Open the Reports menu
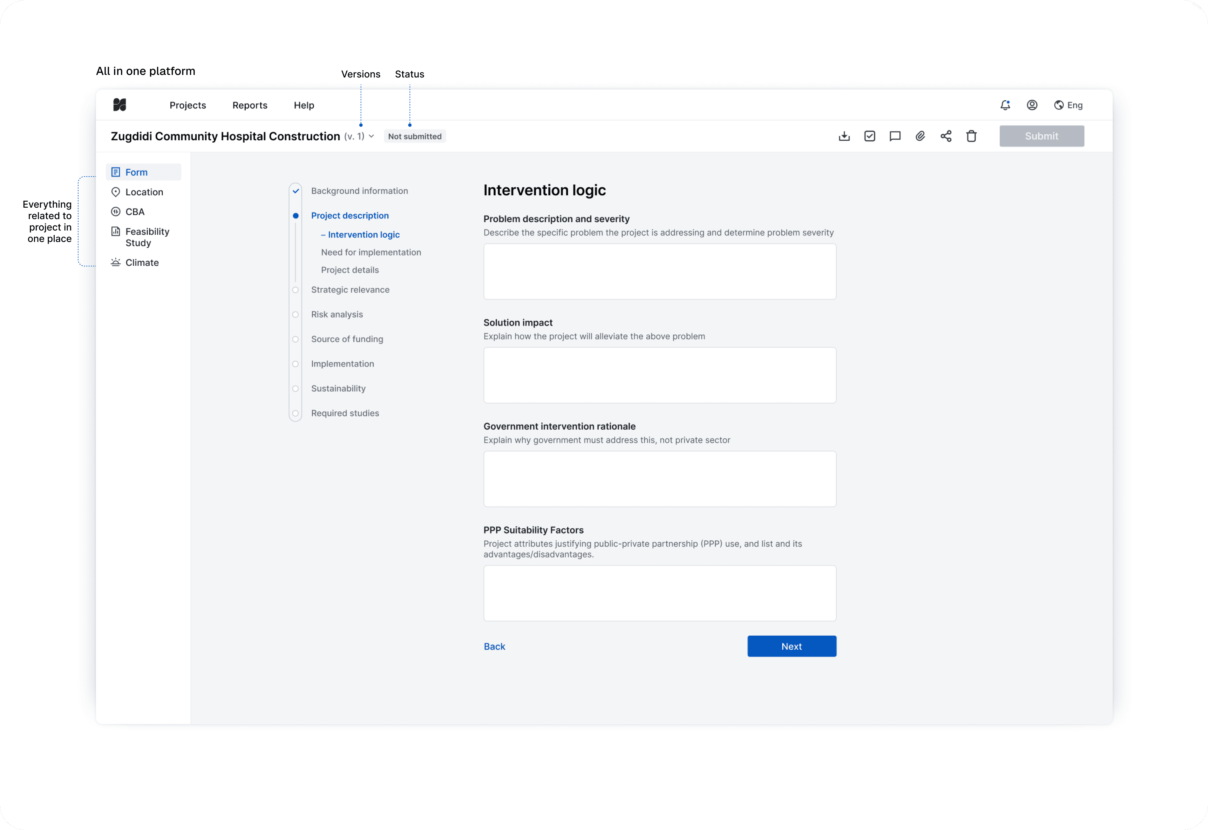Screen dimensions: 1208x830 (250, 105)
